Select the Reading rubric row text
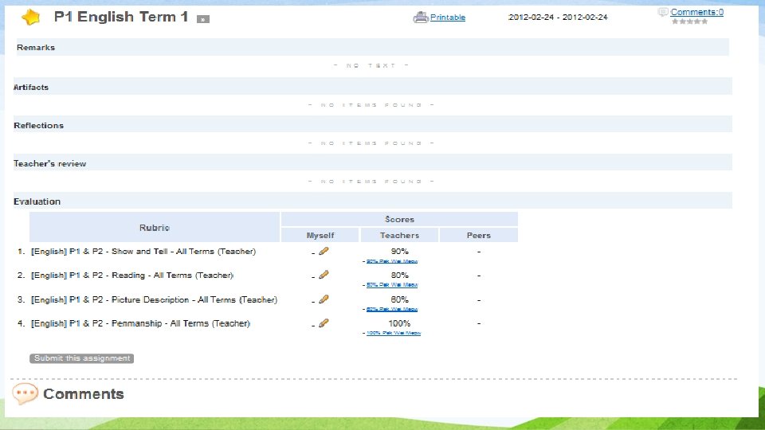Viewport: 765px width, 430px height. (x=132, y=276)
